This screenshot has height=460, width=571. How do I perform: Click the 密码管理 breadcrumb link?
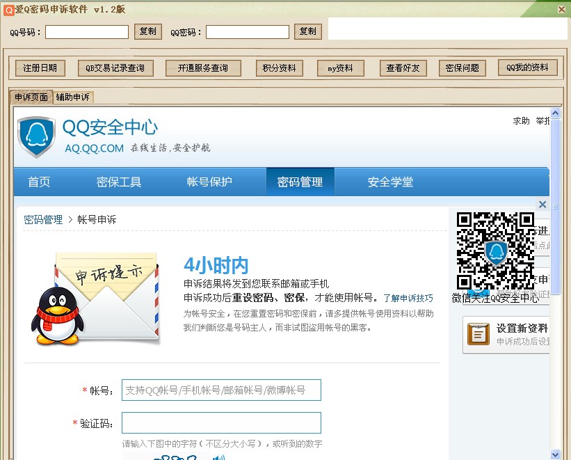tap(43, 220)
